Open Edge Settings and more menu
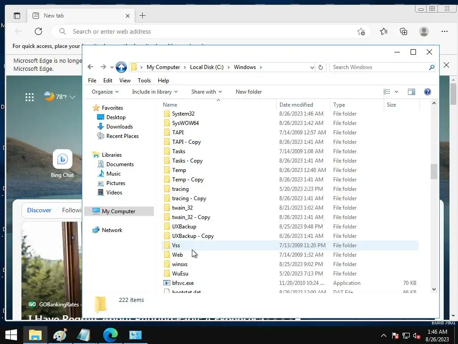458x344 pixels. (x=445, y=31)
